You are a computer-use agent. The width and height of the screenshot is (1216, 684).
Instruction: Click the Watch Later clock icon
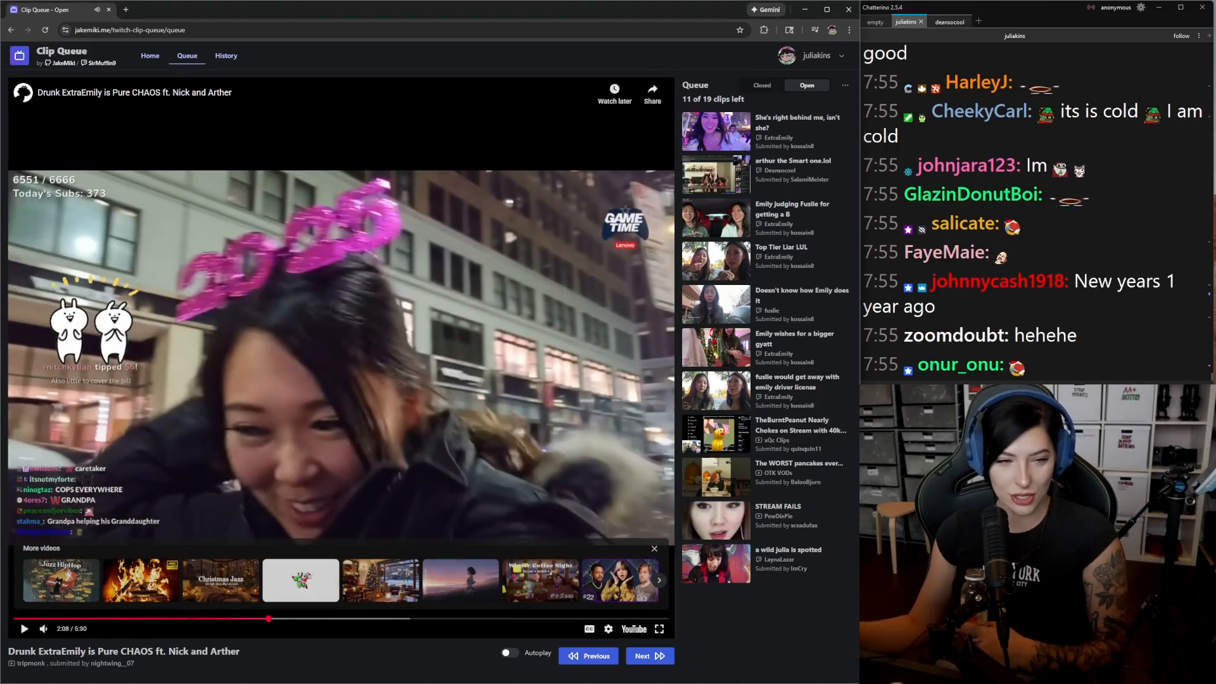click(614, 89)
